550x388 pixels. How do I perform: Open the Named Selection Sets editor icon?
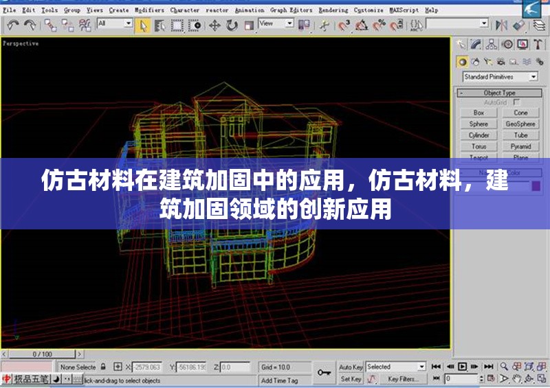(x=417, y=25)
